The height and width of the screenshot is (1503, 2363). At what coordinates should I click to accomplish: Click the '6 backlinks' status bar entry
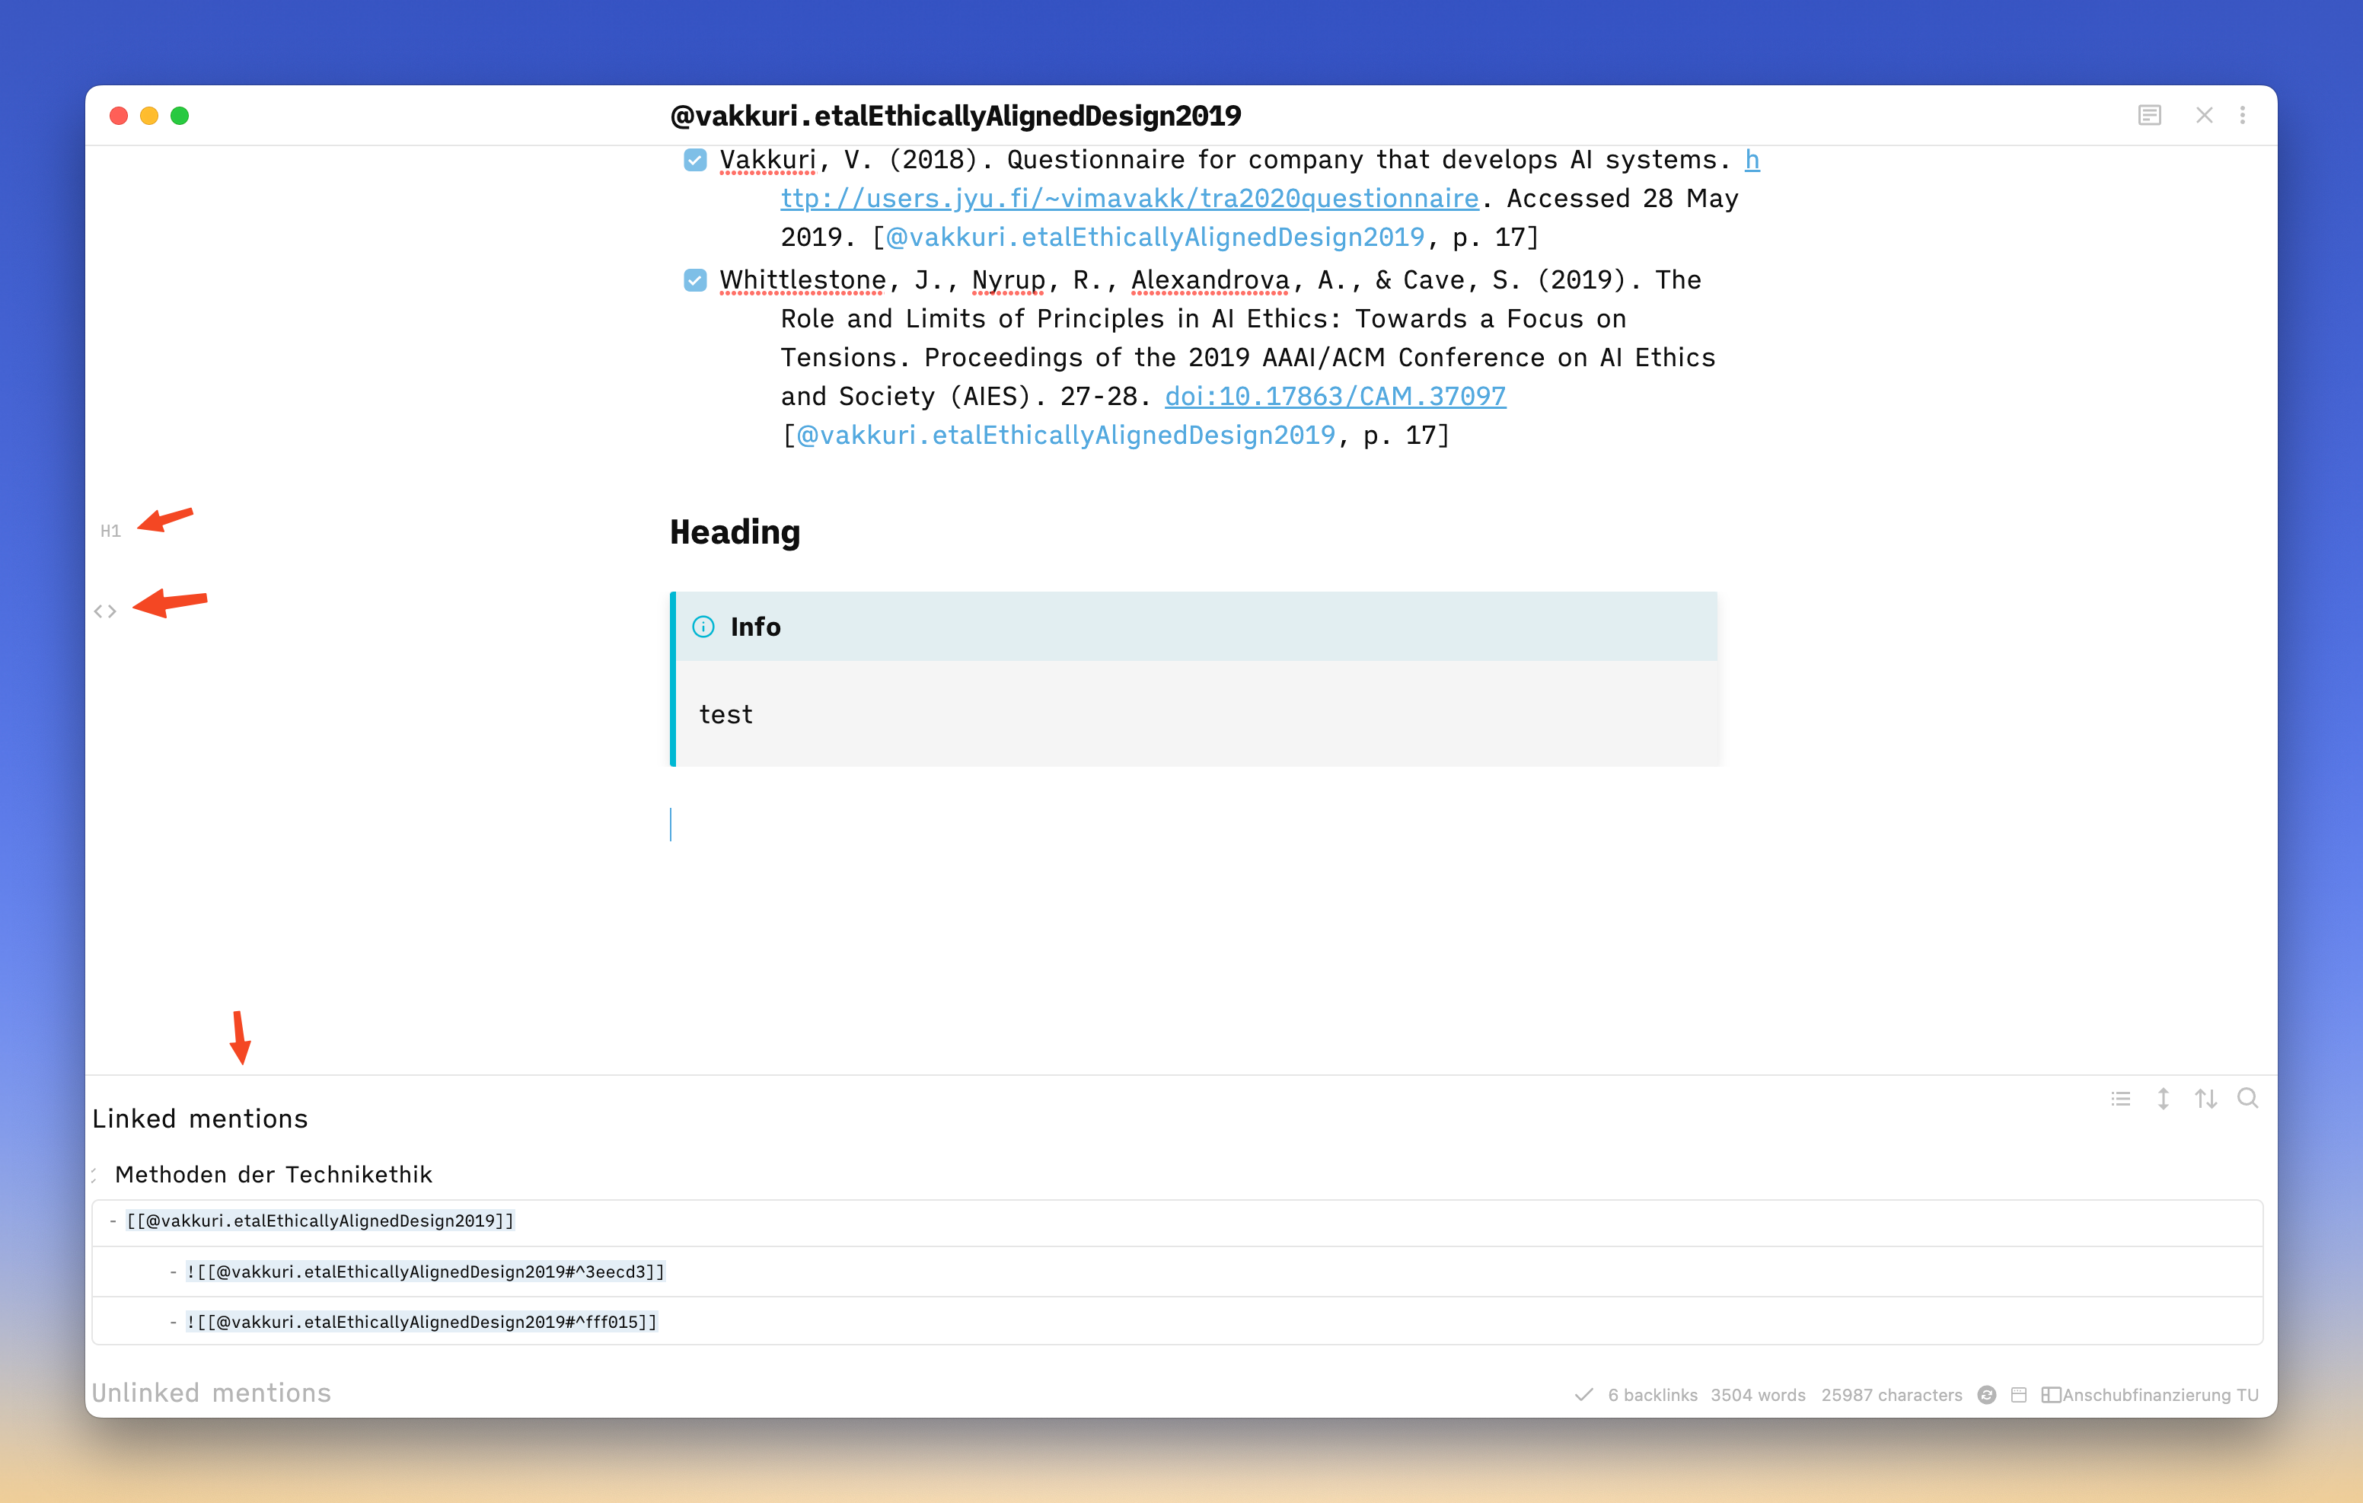coord(1653,1395)
